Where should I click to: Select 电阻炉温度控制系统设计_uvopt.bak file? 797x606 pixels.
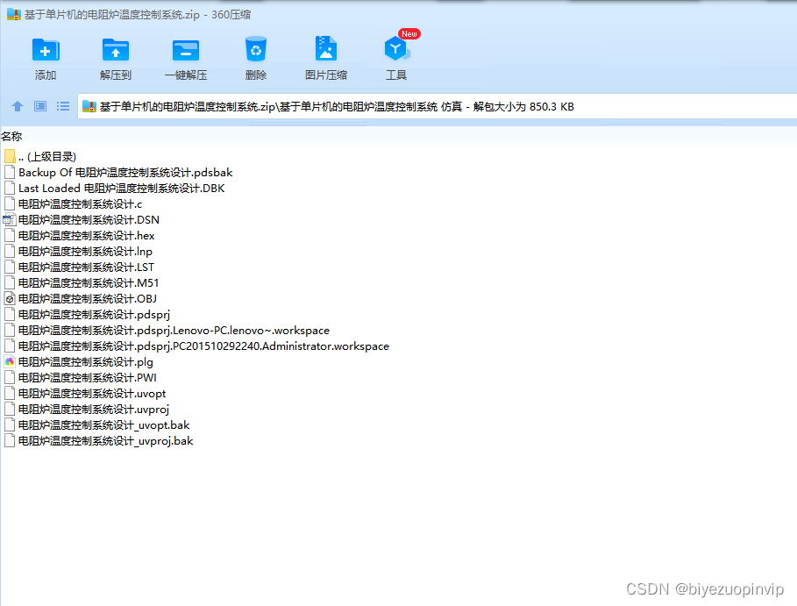pos(104,424)
